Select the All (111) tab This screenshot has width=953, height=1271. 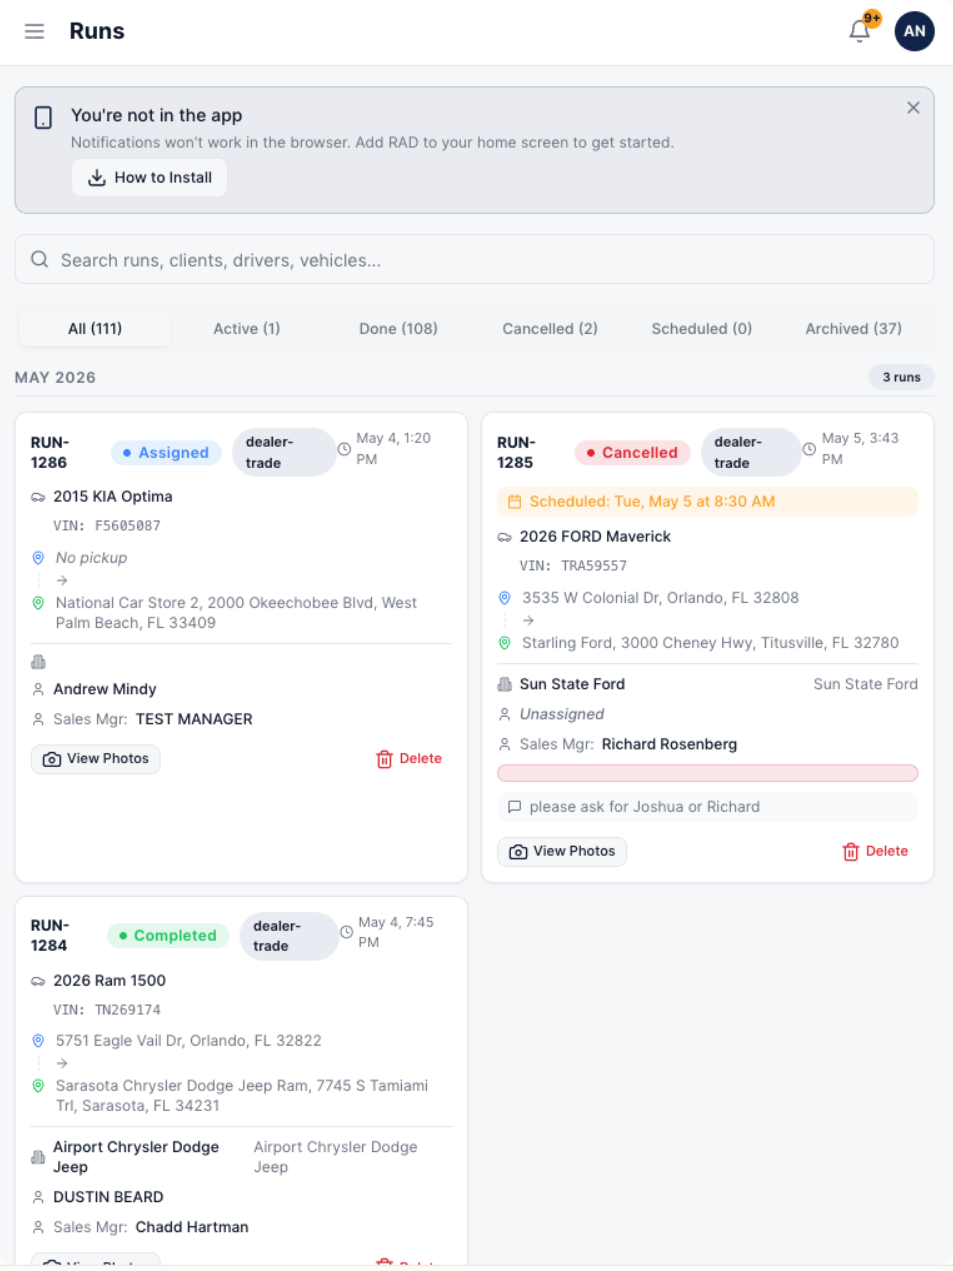[x=95, y=329]
